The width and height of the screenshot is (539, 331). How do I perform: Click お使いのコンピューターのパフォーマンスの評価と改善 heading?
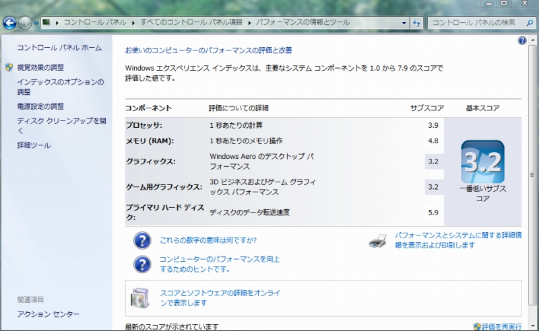coord(209,50)
